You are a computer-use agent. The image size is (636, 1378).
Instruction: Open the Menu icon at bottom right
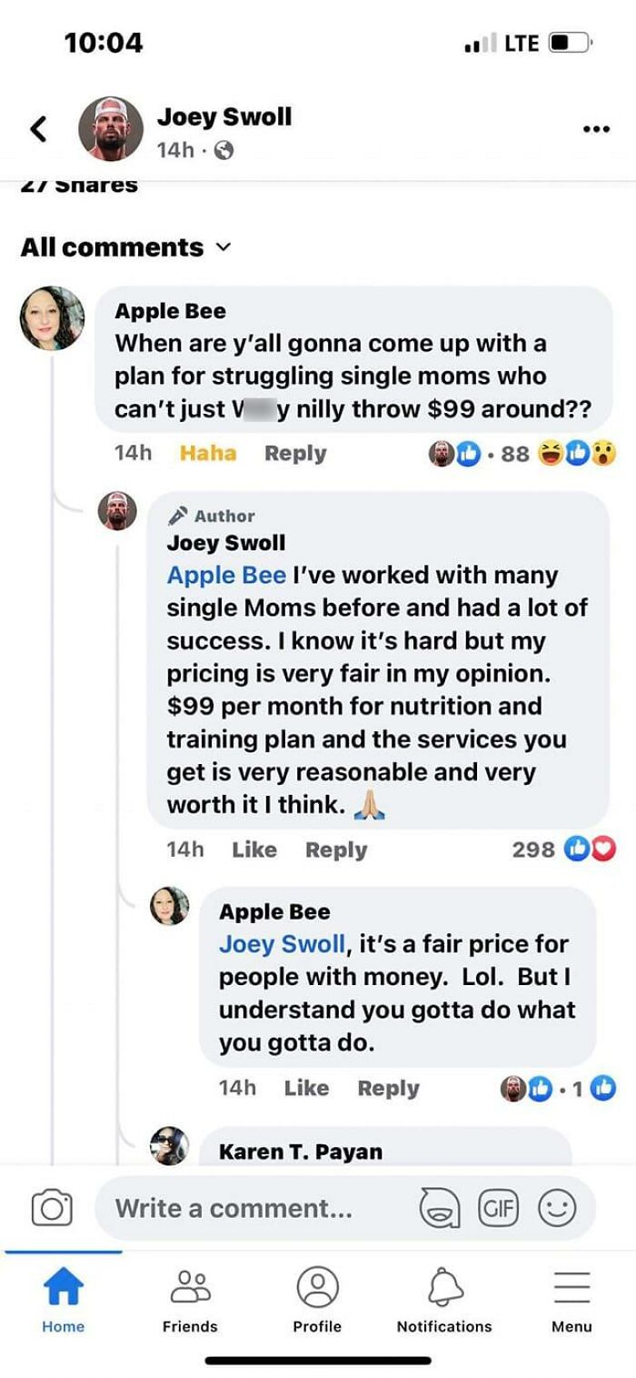[571, 1287]
